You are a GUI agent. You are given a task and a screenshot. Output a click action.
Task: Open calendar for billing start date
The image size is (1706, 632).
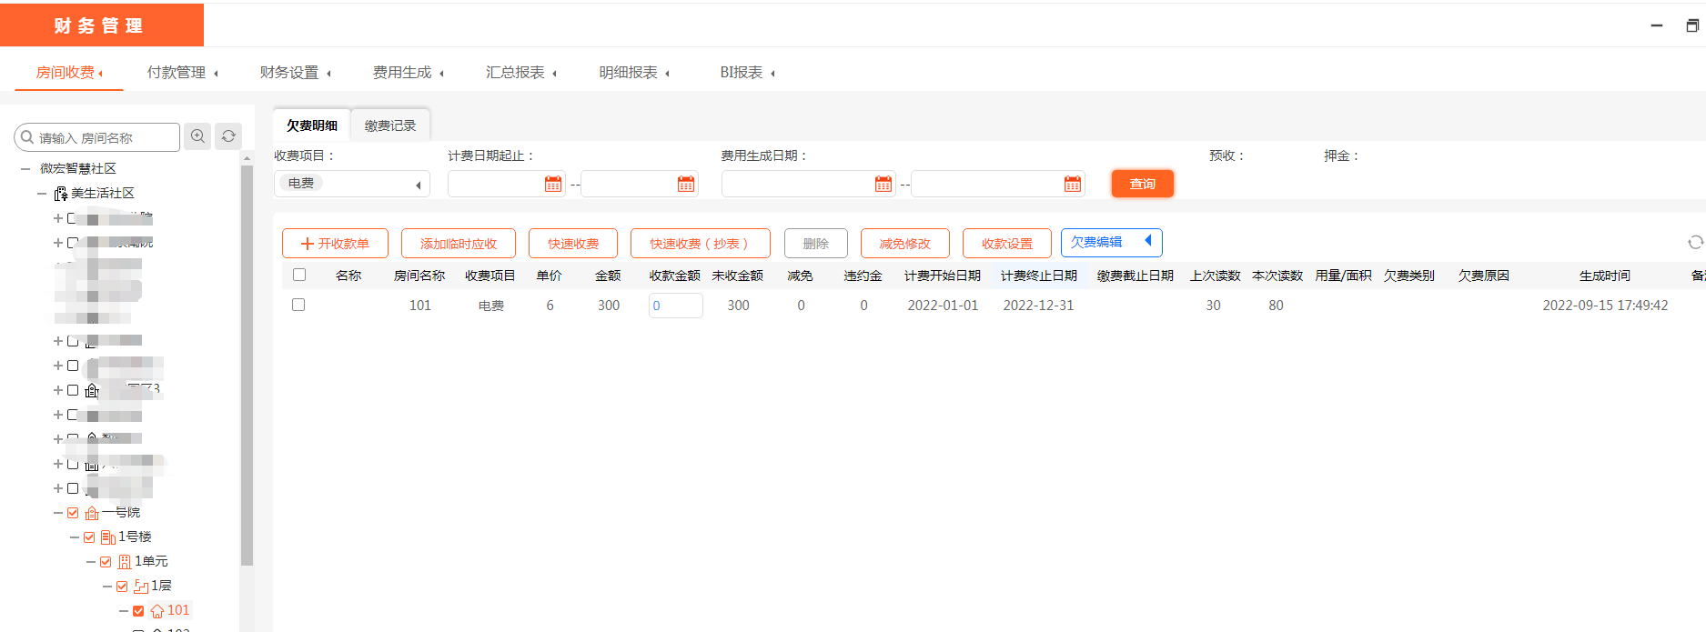click(x=553, y=184)
